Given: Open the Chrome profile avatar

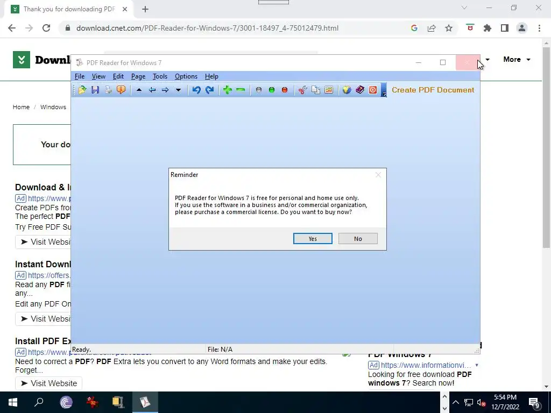Looking at the screenshot, I should tap(522, 28).
